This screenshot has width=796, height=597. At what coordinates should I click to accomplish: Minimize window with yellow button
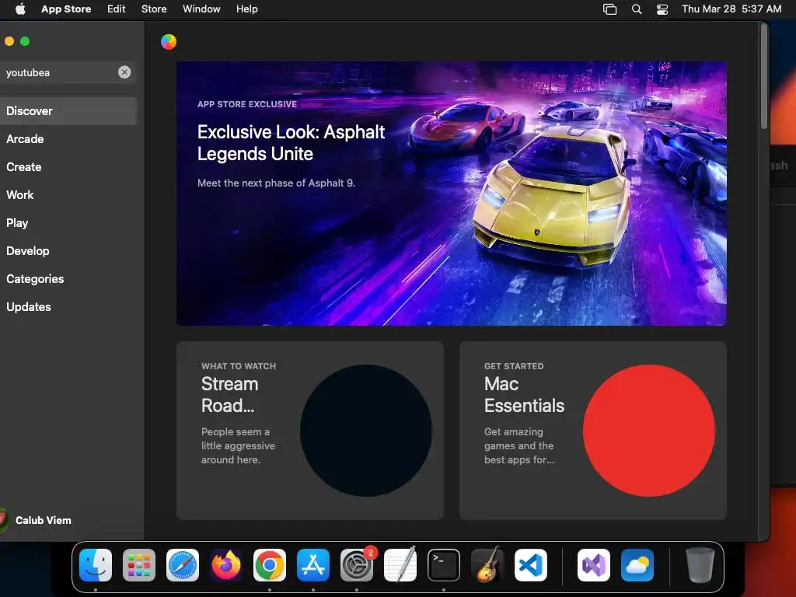point(9,42)
